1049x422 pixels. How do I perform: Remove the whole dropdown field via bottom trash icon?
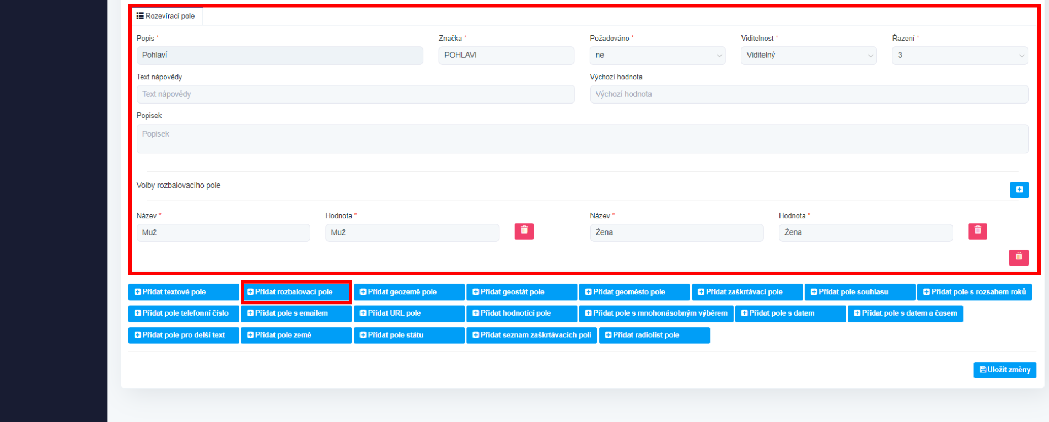[x=1019, y=257]
